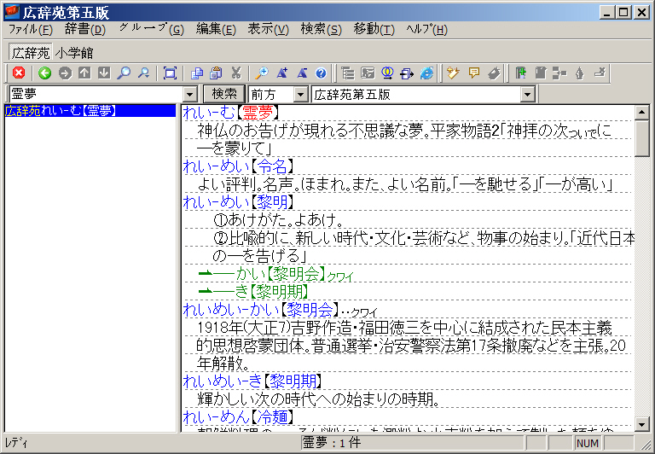Viewport: 655px width, 454px height.
Task: Click the headword れい-めい【令名】
Action: 239,166
